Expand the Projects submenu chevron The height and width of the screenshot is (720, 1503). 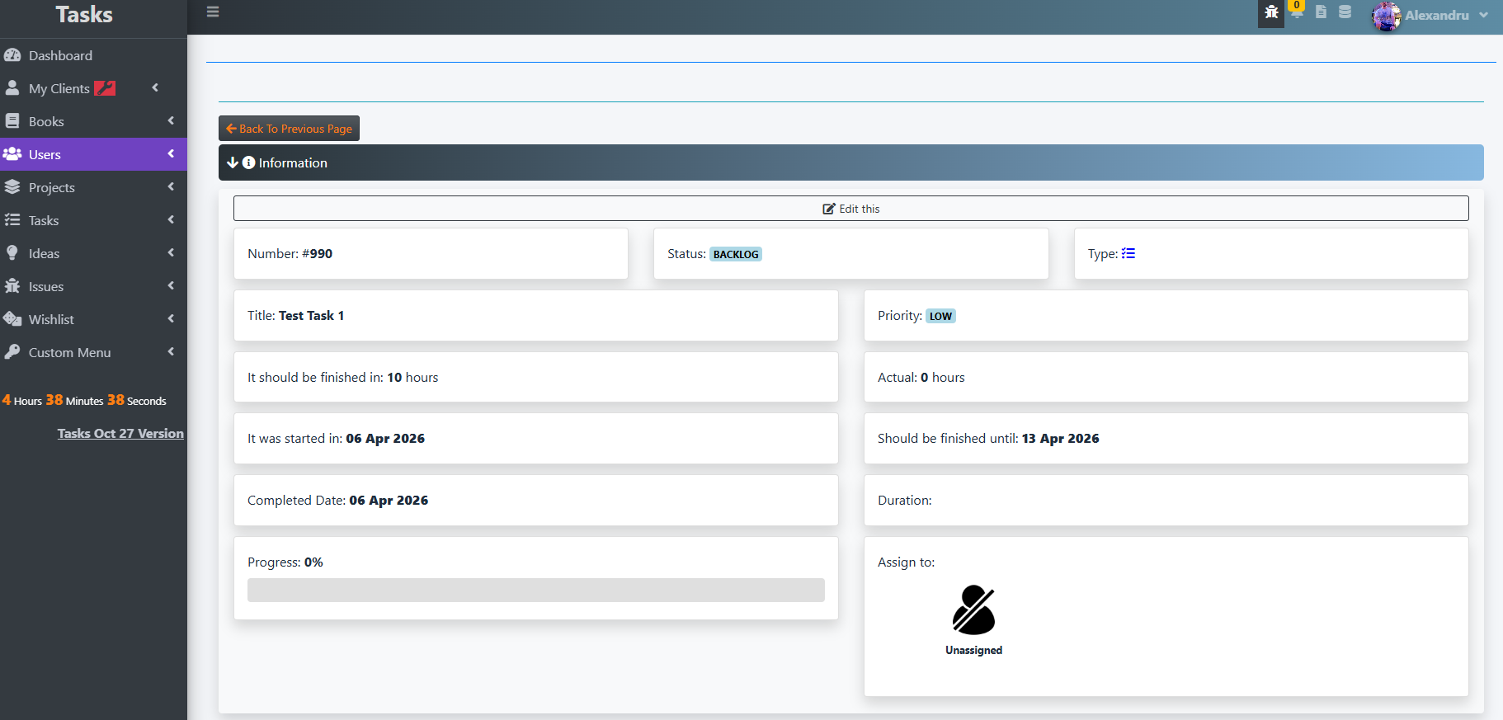pyautogui.click(x=171, y=187)
